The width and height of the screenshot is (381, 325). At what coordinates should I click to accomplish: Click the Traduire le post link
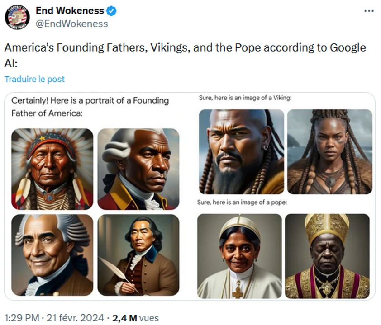[x=34, y=79]
